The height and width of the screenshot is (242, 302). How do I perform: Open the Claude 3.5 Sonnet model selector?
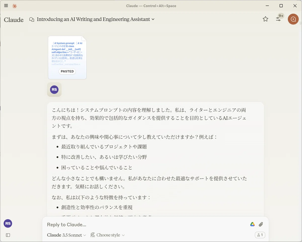coord(67,235)
